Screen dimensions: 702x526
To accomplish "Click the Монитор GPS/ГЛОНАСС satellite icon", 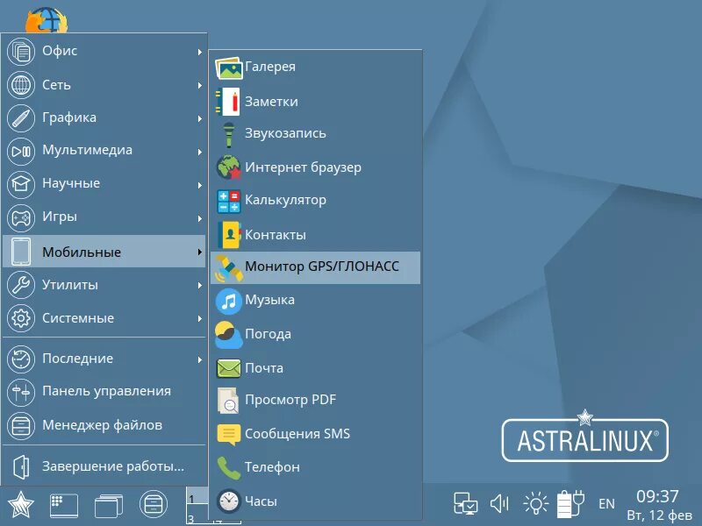I will 229,267.
